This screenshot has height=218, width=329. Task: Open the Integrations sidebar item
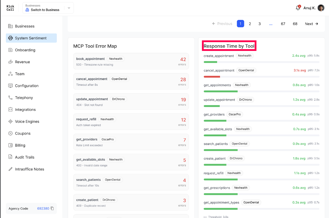tap(31, 109)
